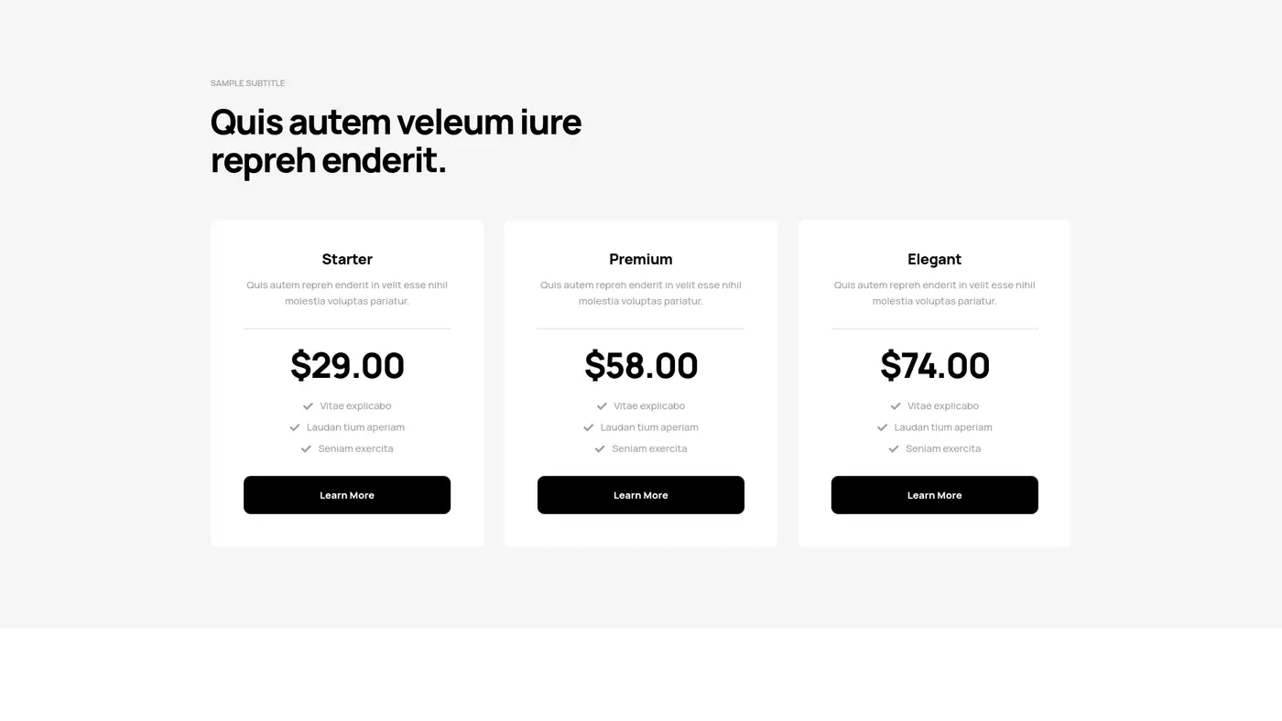This screenshot has width=1282, height=721.
Task: Click the SAMPLE SUBTITLE label
Action: click(247, 82)
